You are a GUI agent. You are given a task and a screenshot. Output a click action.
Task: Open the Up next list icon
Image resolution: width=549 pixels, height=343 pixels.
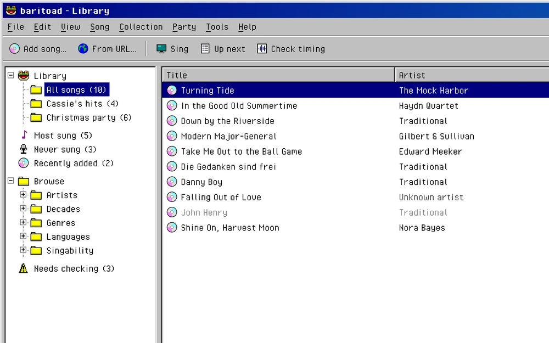point(205,49)
